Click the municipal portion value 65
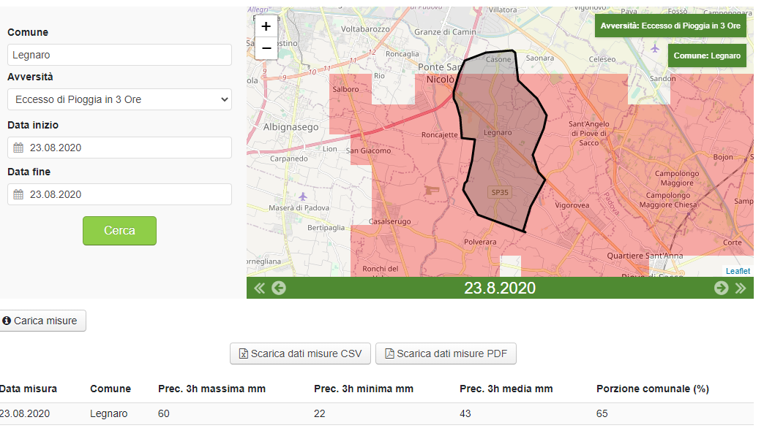764x447 pixels. (602, 414)
